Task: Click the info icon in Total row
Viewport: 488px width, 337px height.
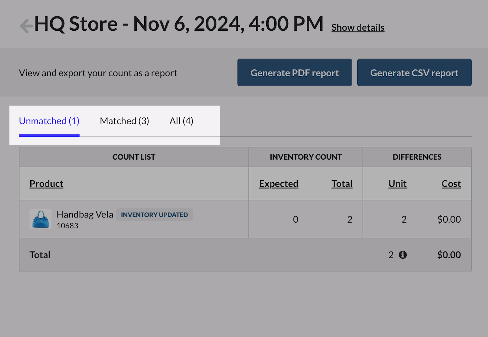Action: (x=403, y=255)
